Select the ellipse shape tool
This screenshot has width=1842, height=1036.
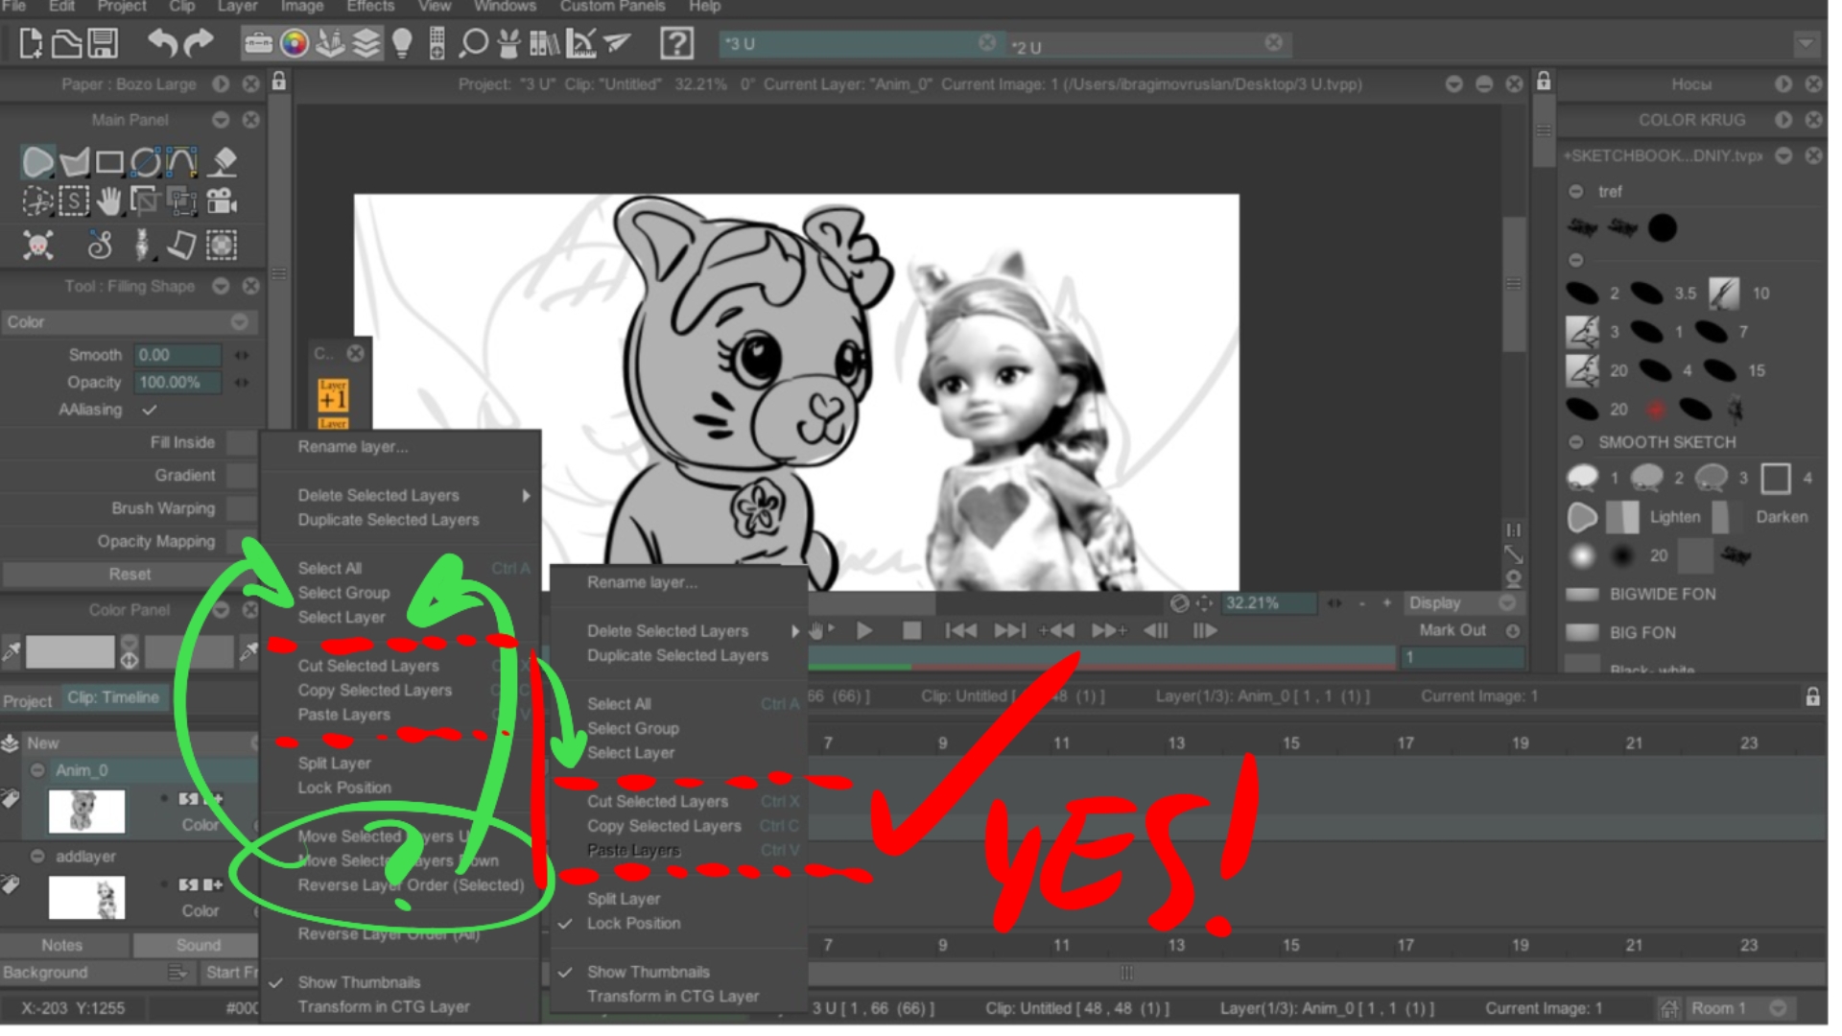(x=145, y=162)
